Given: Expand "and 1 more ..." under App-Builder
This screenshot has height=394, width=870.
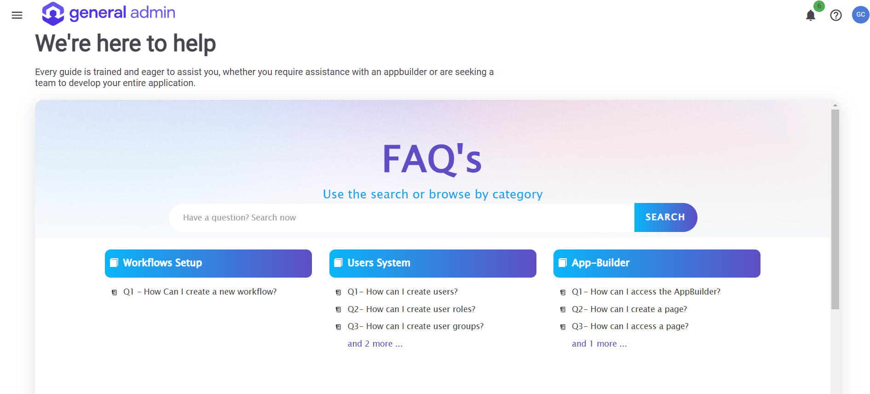Looking at the screenshot, I should coord(599,344).
